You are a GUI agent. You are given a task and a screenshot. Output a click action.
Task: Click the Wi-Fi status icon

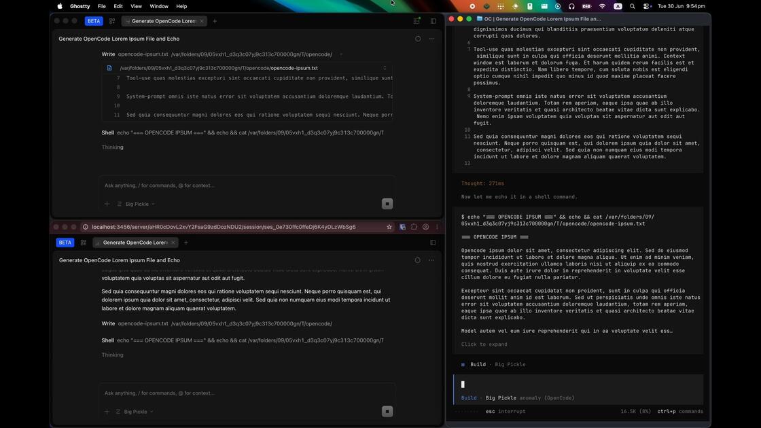click(602, 6)
